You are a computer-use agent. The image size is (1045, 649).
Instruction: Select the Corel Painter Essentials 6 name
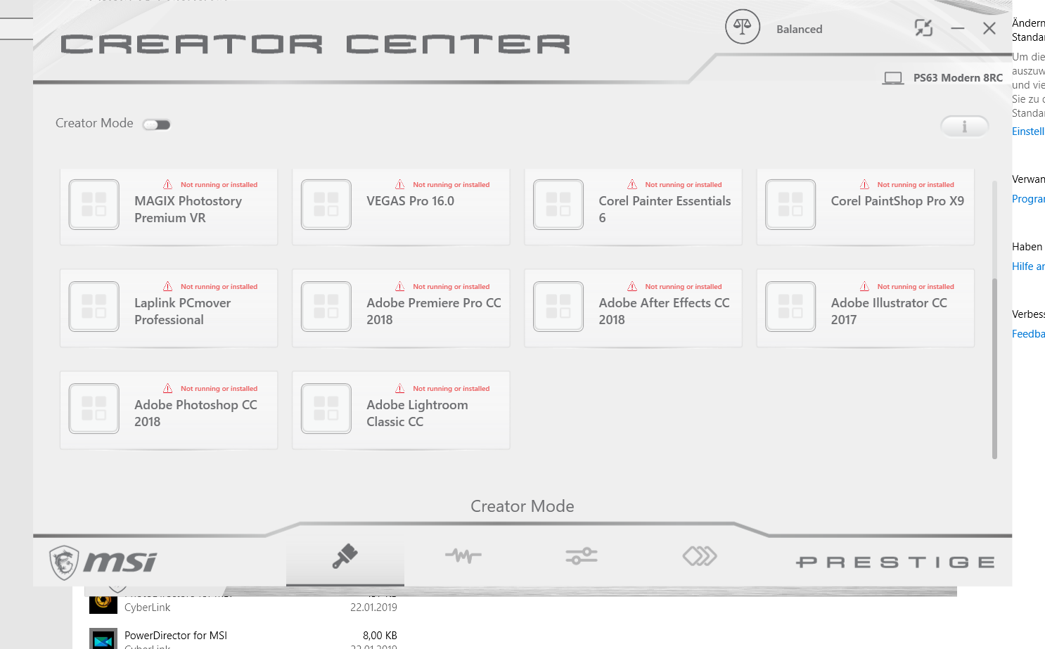[x=665, y=210]
